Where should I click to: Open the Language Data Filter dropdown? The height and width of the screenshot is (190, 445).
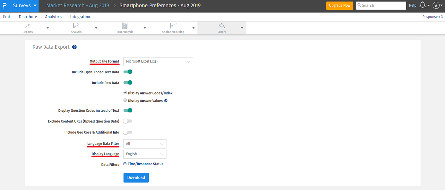coord(145,144)
